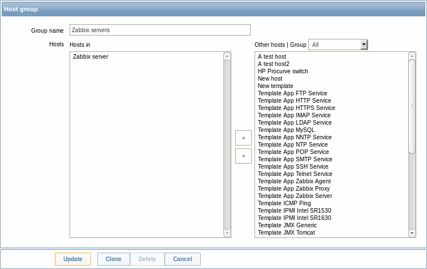Select 'Template App SSH Service'
This screenshot has width=427, height=269.
(293, 166)
